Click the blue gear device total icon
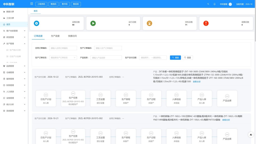Viewport: 256px width, 144px height. tap(36, 23)
